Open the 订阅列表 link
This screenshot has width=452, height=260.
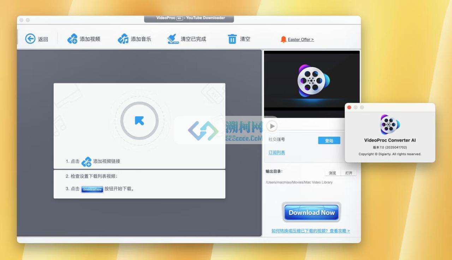(277, 153)
